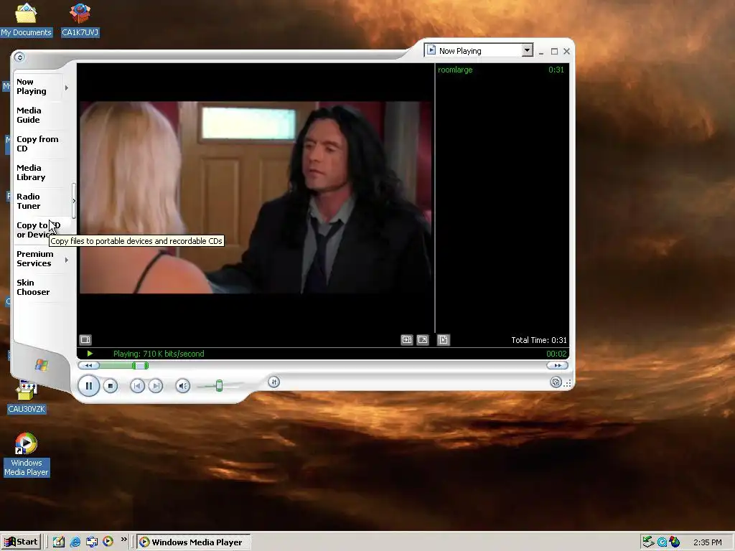Open the Media Guide tab
The width and height of the screenshot is (735, 551).
tap(39, 116)
